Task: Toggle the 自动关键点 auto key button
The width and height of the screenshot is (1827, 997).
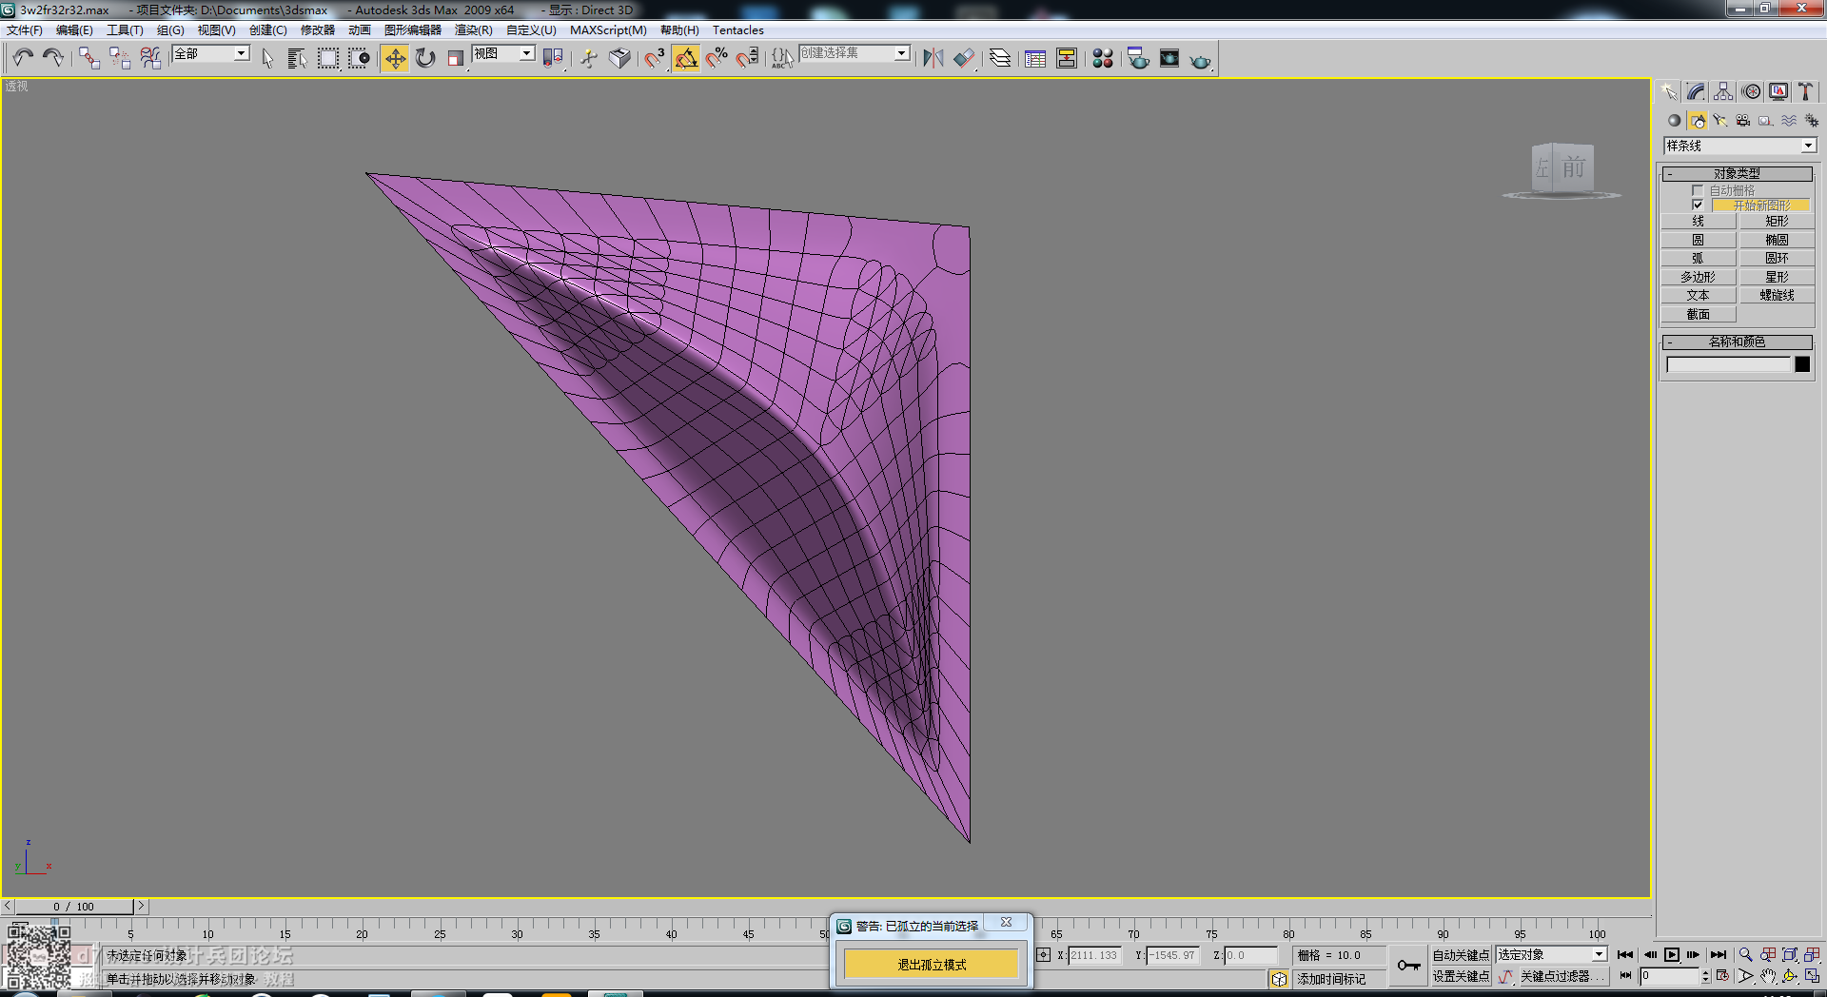Action: coord(1461,954)
